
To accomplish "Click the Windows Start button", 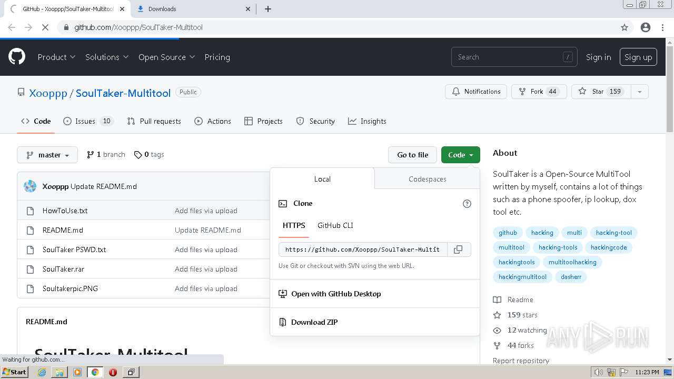I will tap(15, 372).
